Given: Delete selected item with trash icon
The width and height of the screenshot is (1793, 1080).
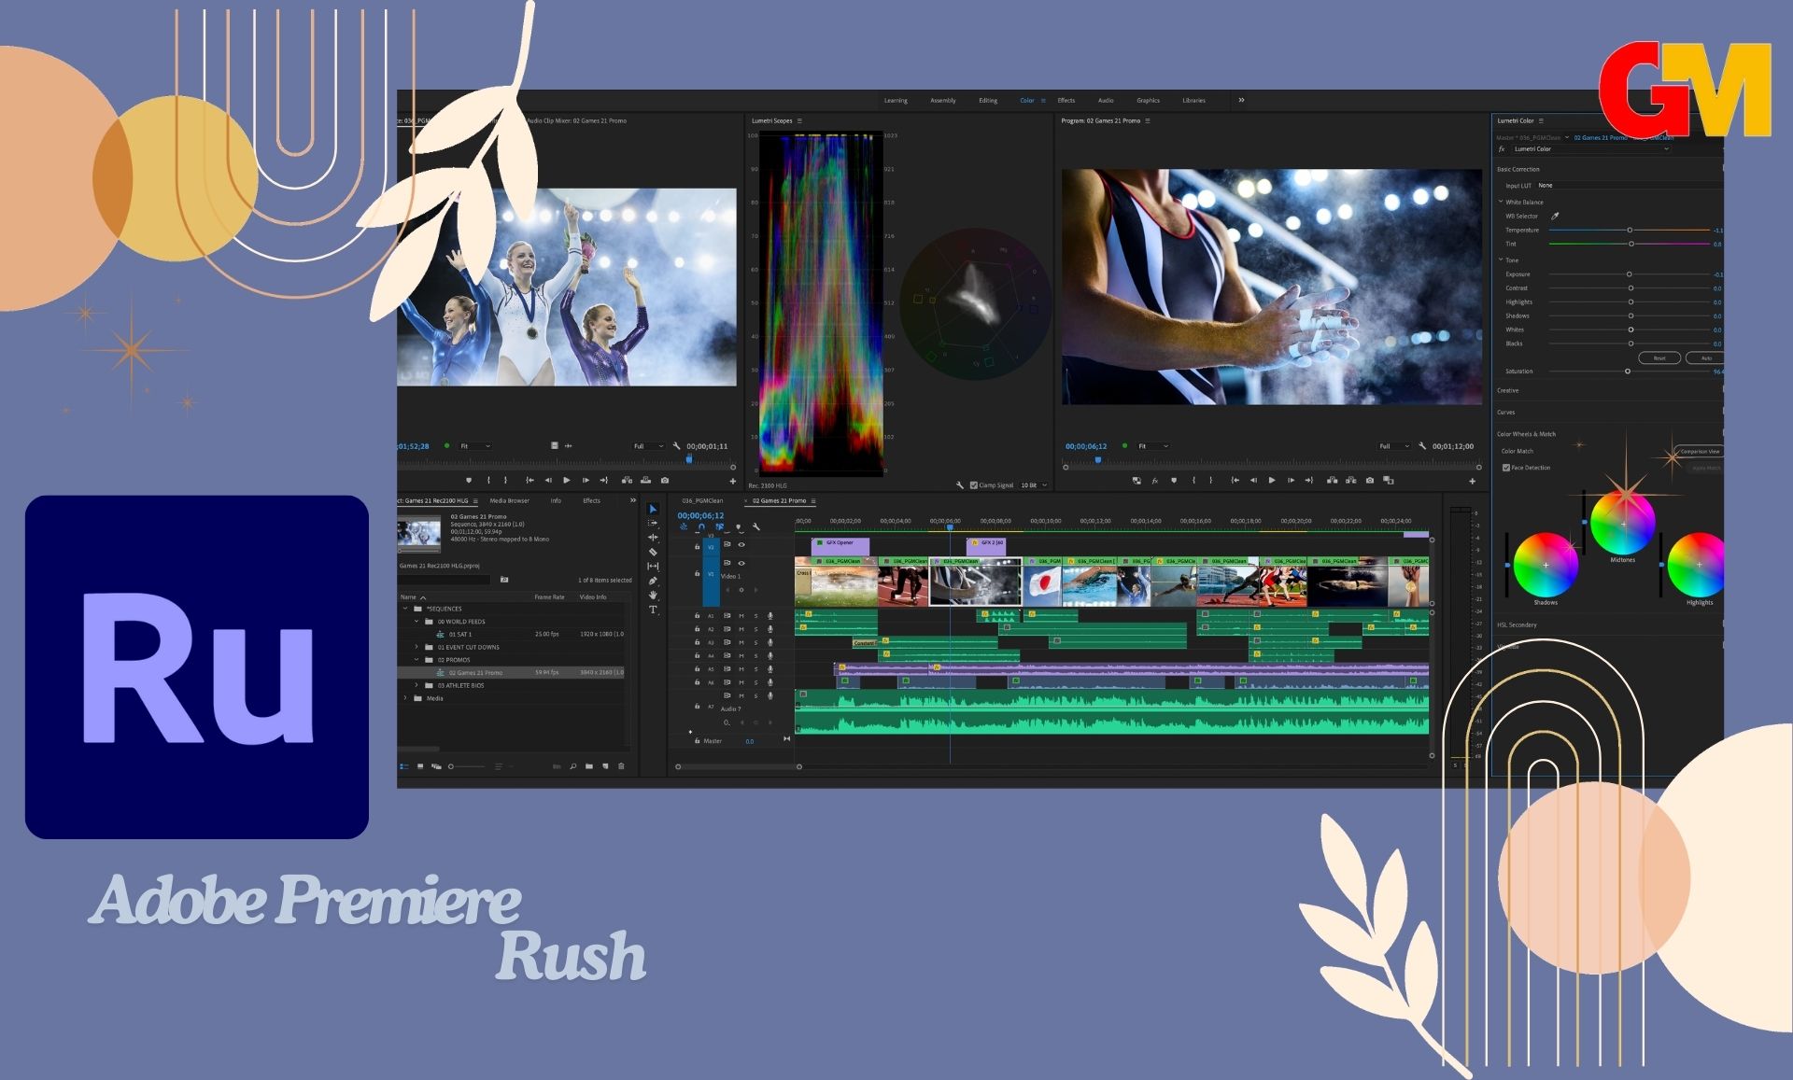Looking at the screenshot, I should click(621, 766).
